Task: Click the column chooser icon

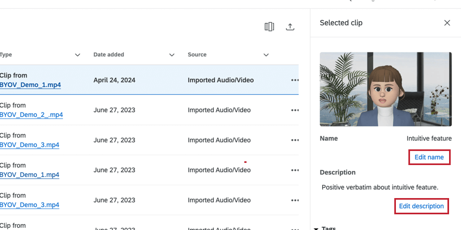Action: [269, 27]
